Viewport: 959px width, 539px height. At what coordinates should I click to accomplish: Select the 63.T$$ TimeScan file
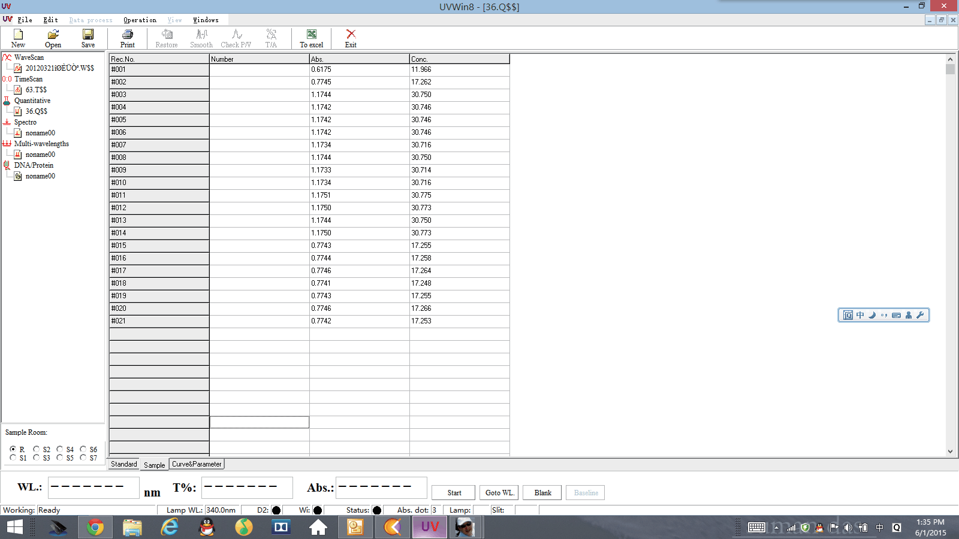click(x=36, y=90)
